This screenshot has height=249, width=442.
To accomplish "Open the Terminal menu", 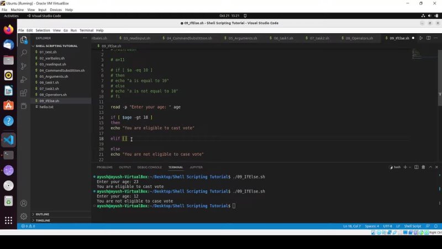I will pyautogui.click(x=86, y=30).
